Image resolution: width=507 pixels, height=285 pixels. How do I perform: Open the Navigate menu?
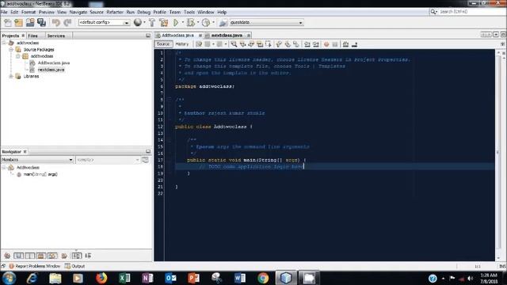(x=78, y=12)
